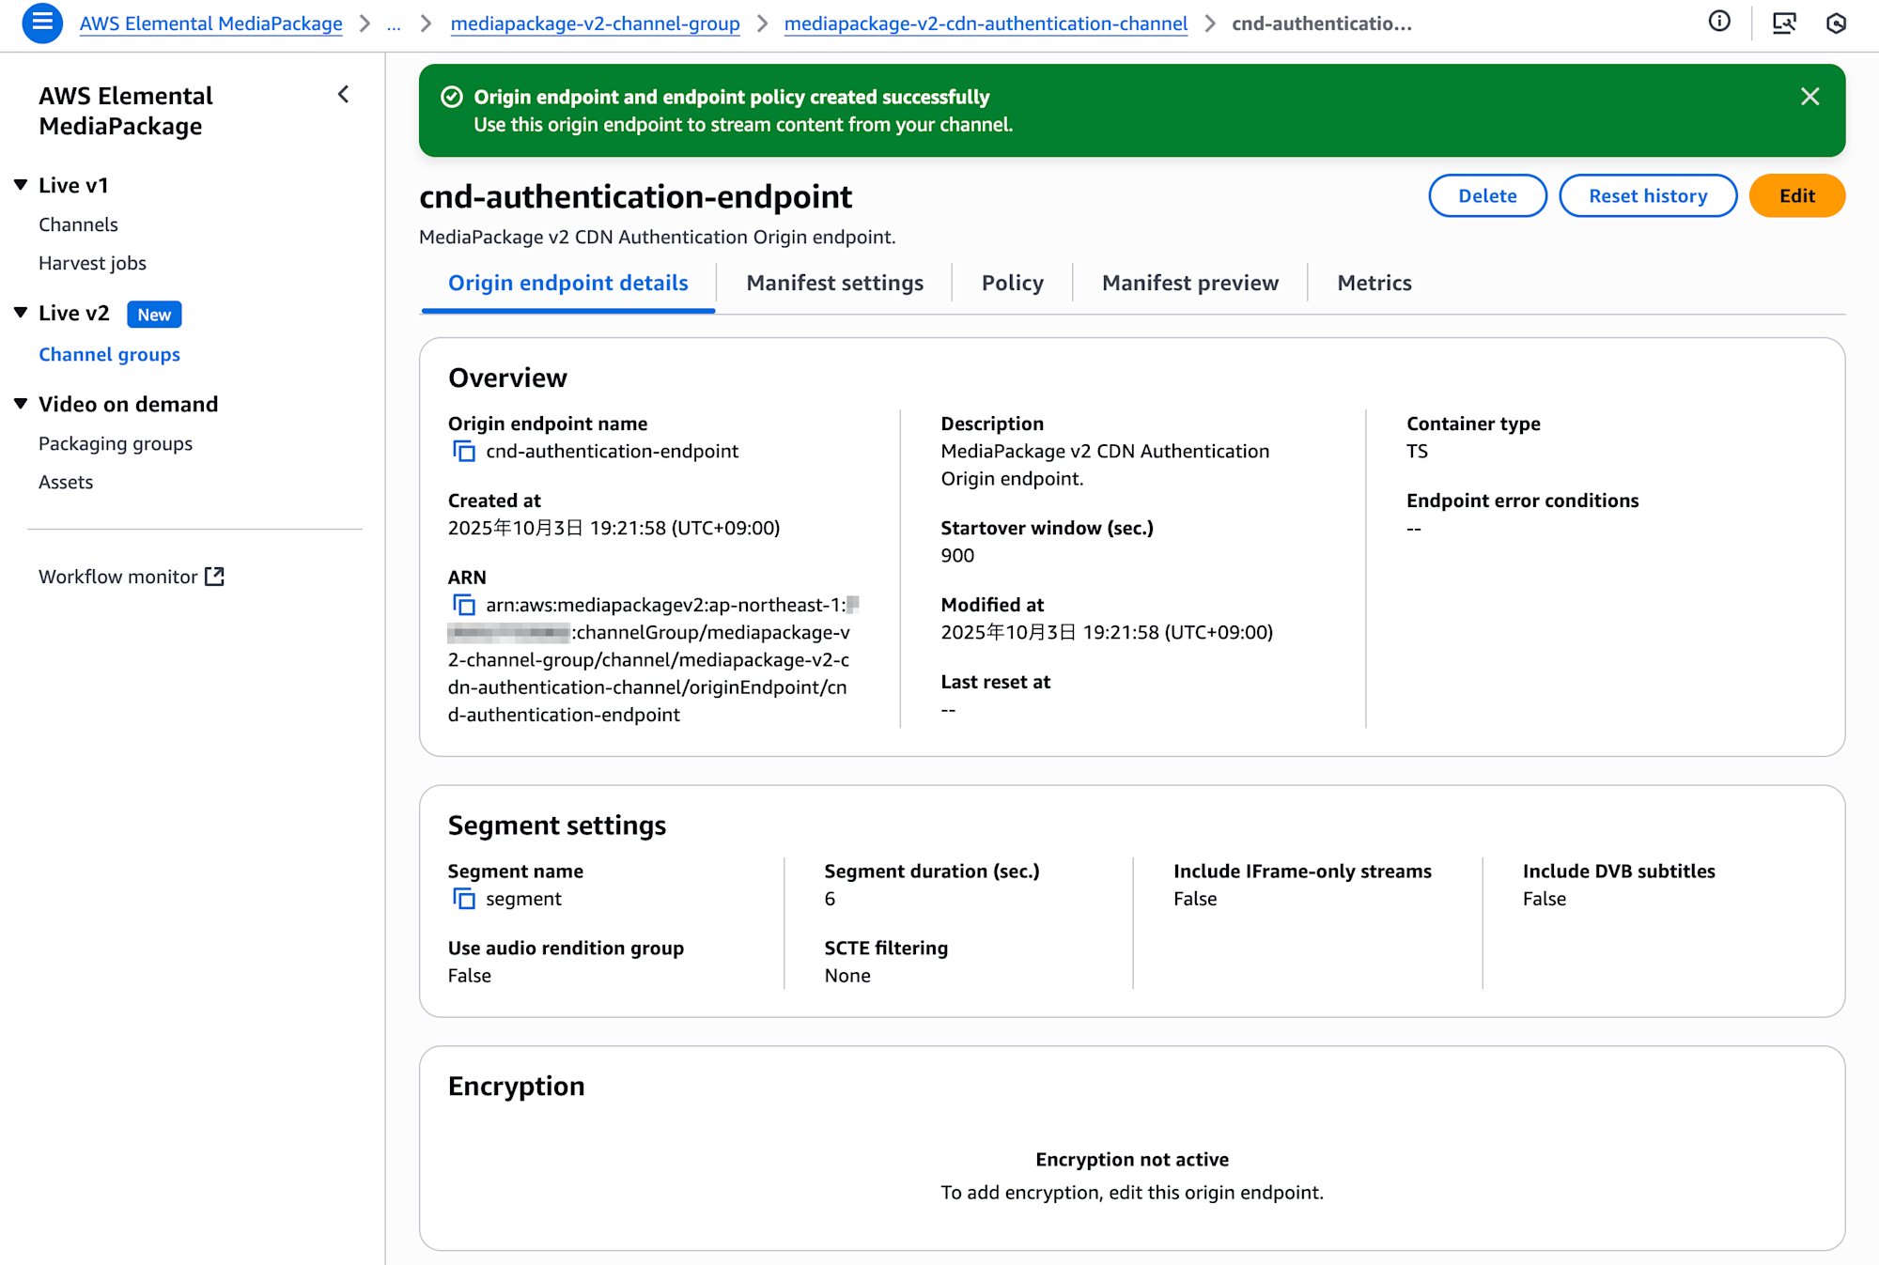Open the CloudShell icon in top bar
Viewport: 1879px width, 1265px height.
1783,23
